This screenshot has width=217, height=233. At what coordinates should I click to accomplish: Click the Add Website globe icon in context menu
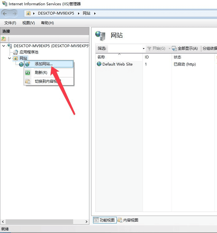click(28, 64)
